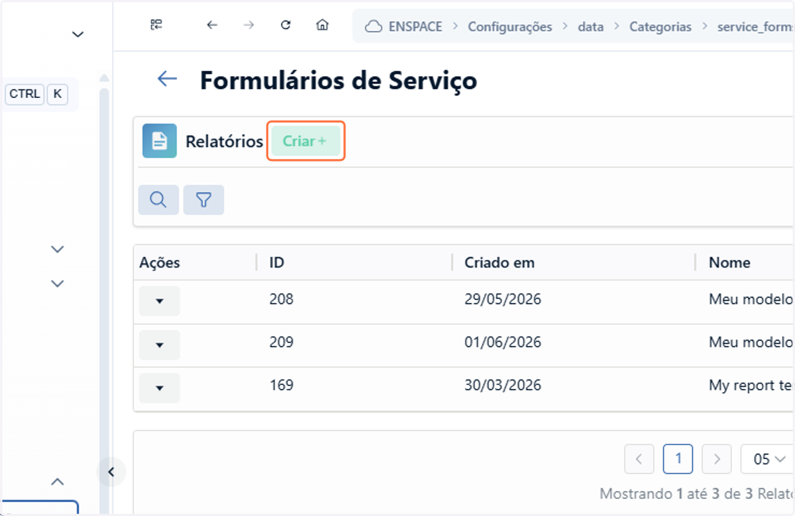Open actions dropdown for row ID 208
The width and height of the screenshot is (795, 516).
point(160,301)
